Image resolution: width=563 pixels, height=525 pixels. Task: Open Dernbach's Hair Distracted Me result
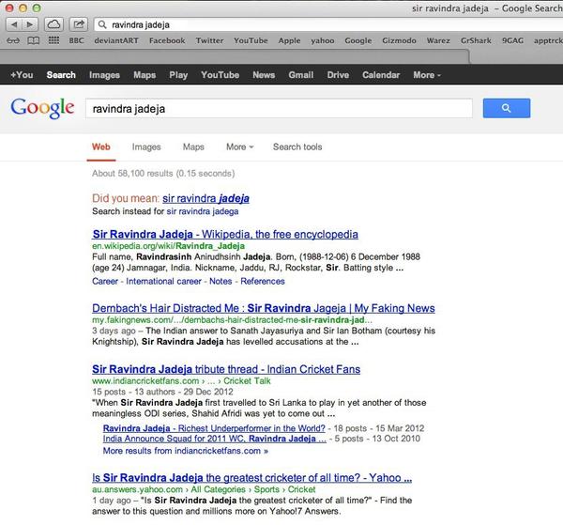(x=264, y=308)
